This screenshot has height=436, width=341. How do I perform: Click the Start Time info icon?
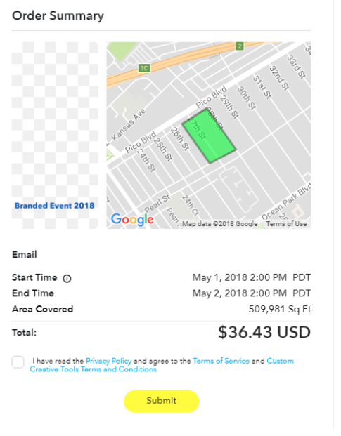click(67, 278)
